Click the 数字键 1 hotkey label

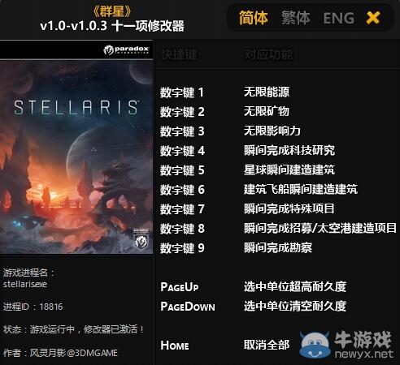pos(182,92)
